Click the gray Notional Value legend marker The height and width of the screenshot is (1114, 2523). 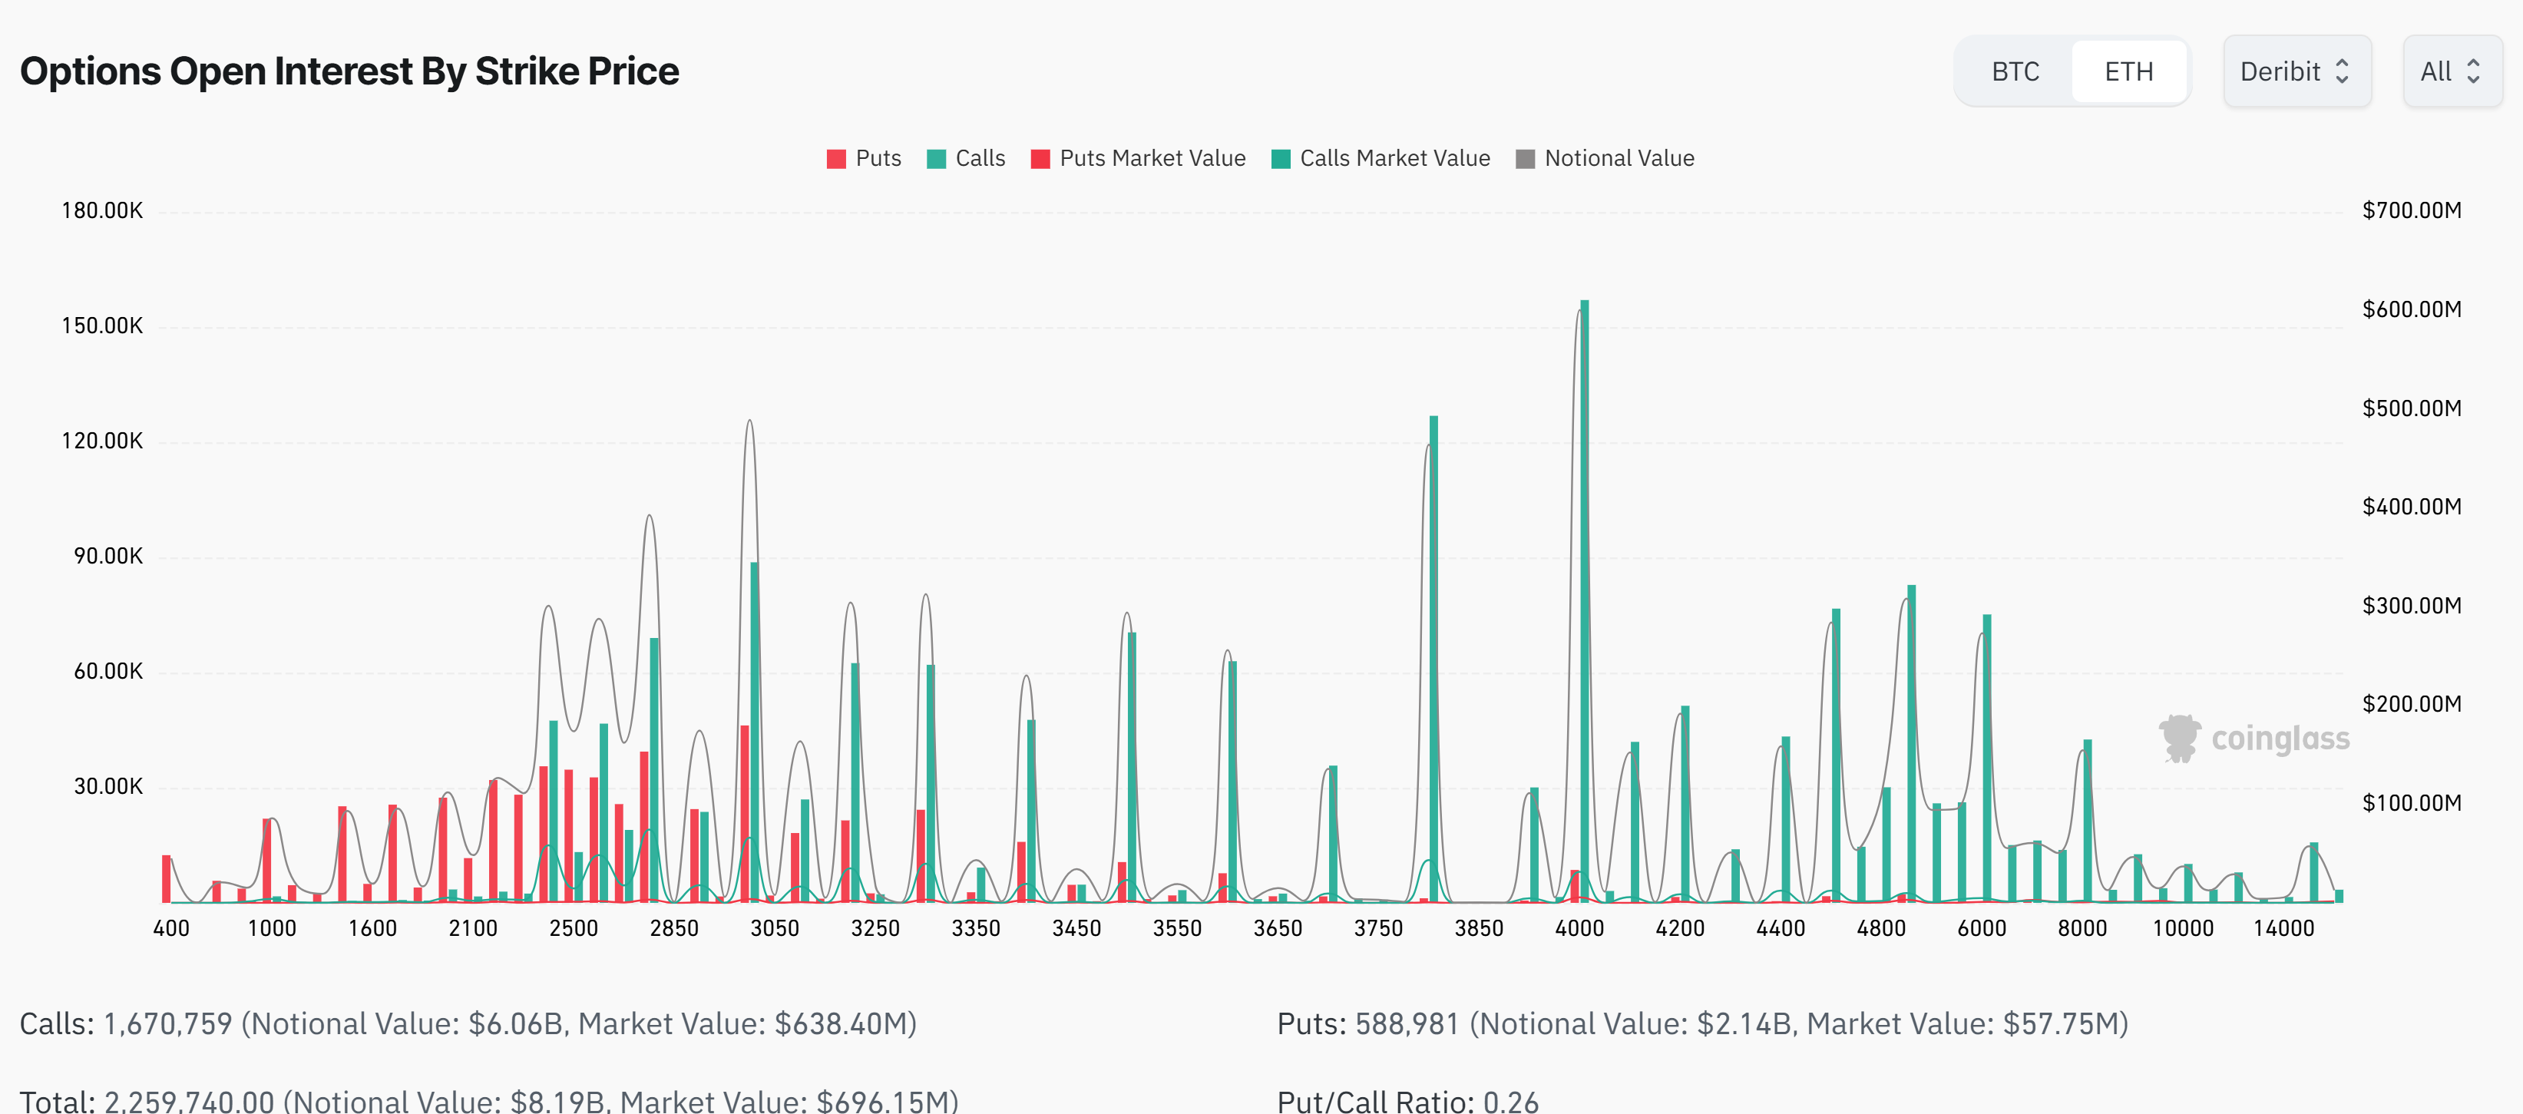[x=1524, y=157]
